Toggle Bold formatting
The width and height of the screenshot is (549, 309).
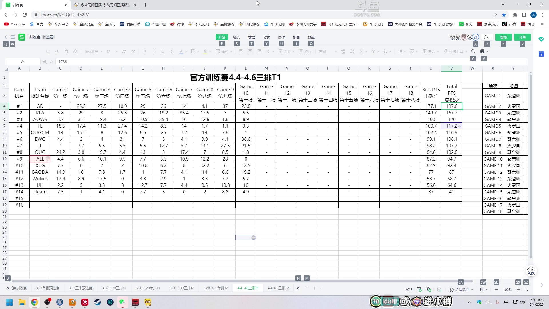[x=145, y=52]
